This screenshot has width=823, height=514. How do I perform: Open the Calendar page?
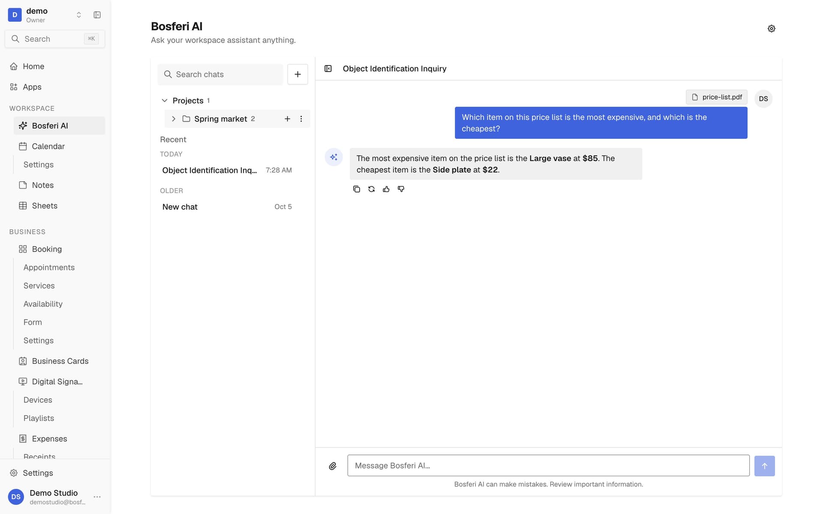tap(59, 146)
